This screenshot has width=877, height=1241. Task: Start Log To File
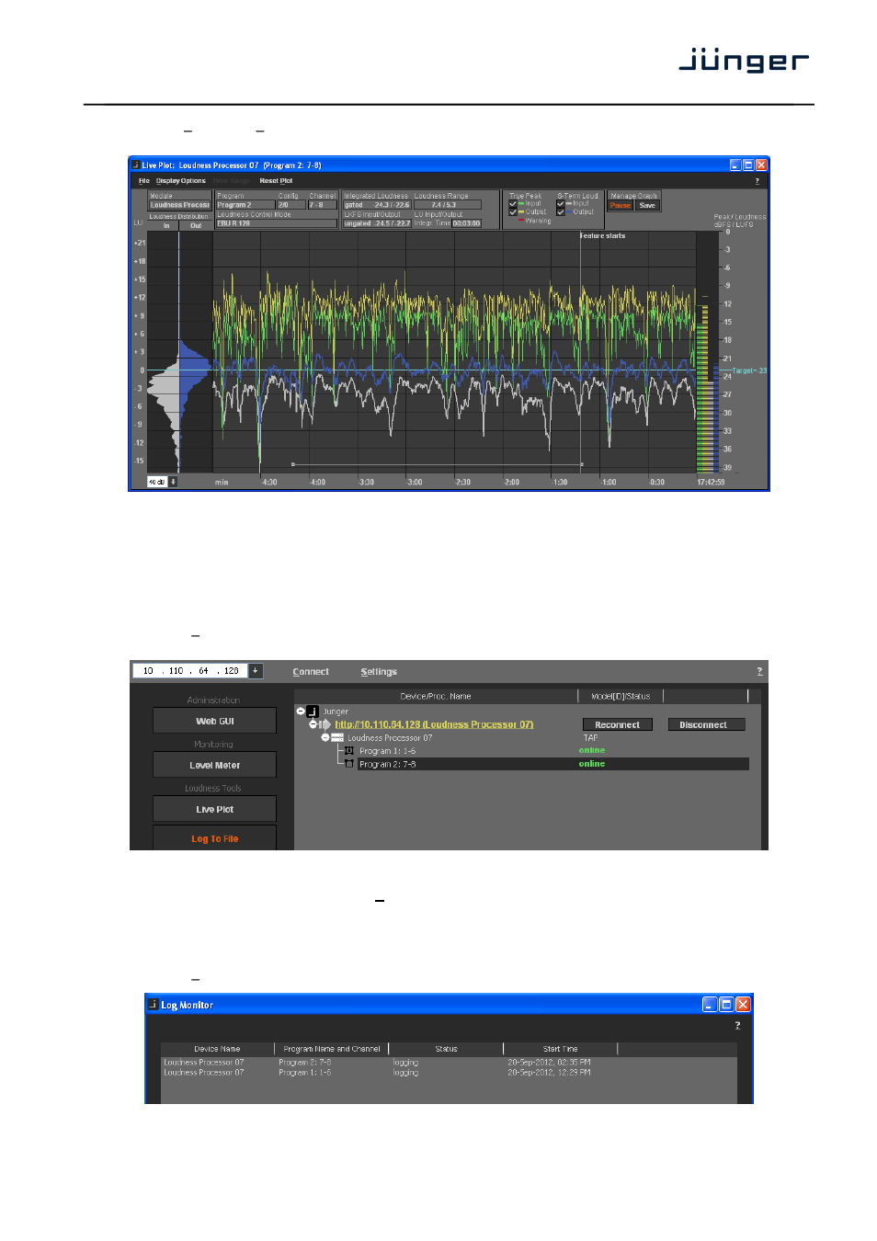pos(214,837)
